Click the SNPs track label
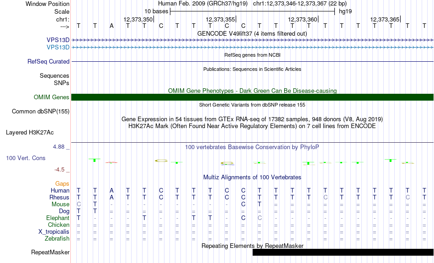434x263 pixels. 62,83
